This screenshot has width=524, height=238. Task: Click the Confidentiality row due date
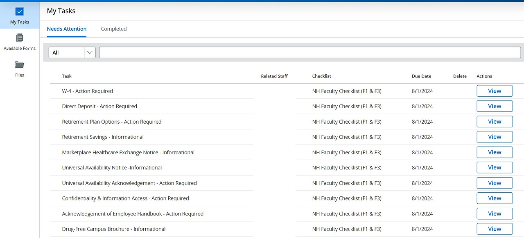[x=422, y=198]
